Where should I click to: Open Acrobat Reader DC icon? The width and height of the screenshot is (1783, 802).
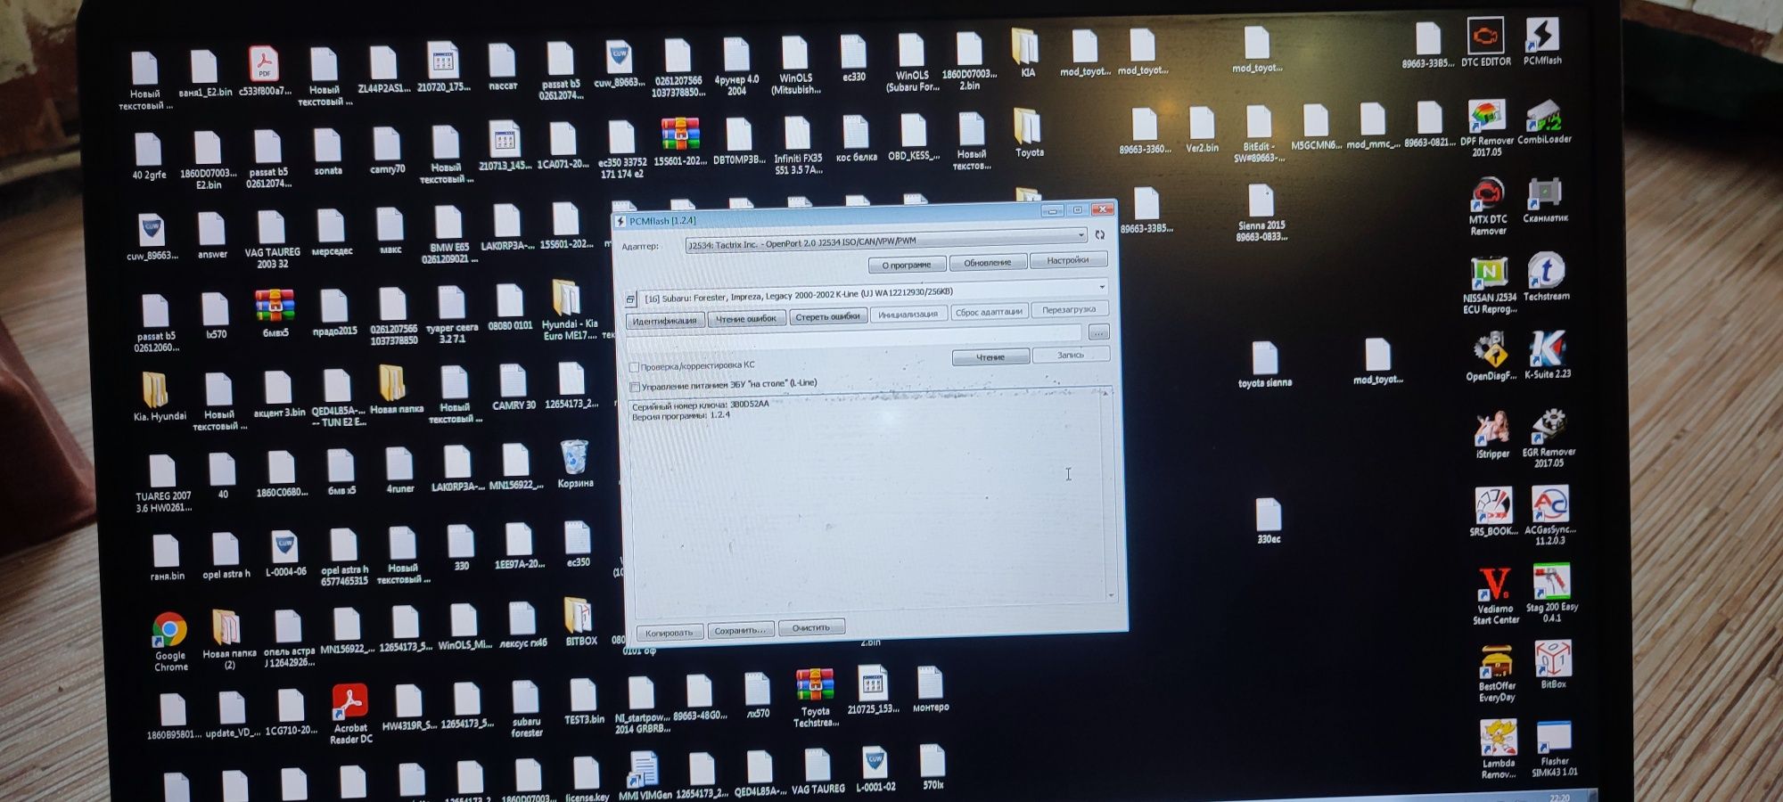coord(350,715)
